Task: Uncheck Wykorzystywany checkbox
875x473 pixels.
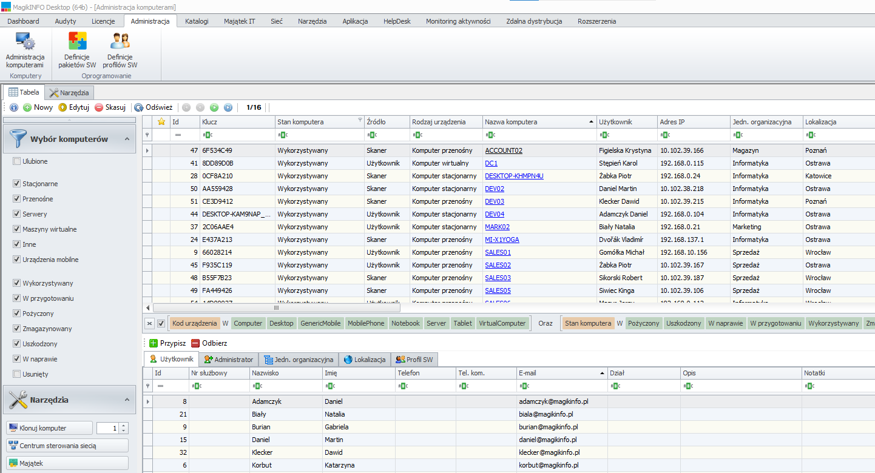Action: pos(16,283)
